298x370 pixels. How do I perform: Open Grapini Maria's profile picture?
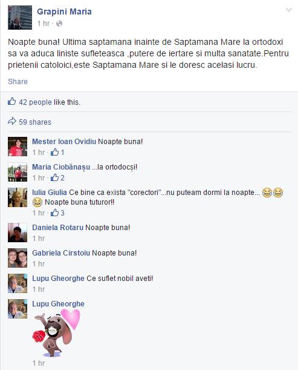[20, 18]
